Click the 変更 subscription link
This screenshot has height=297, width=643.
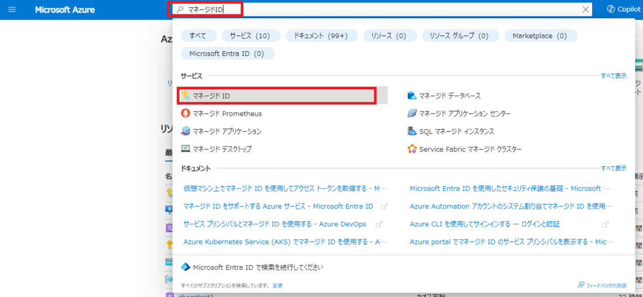pyautogui.click(x=278, y=286)
